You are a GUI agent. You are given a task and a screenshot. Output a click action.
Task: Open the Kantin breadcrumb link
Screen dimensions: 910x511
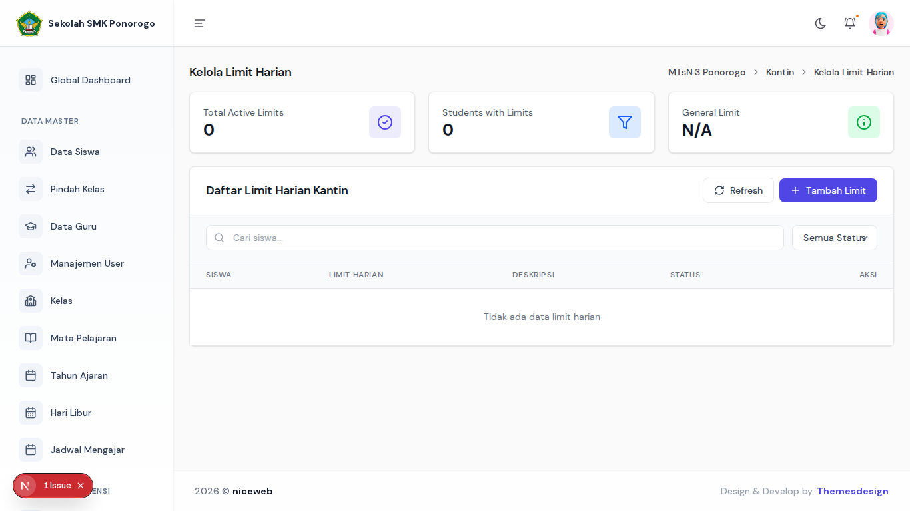click(780, 72)
